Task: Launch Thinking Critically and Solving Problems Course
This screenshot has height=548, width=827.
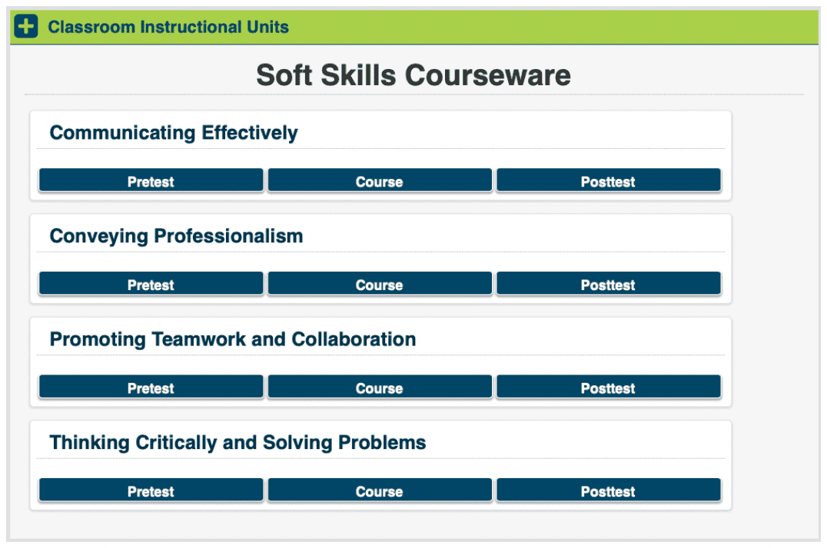Action: coord(379,490)
